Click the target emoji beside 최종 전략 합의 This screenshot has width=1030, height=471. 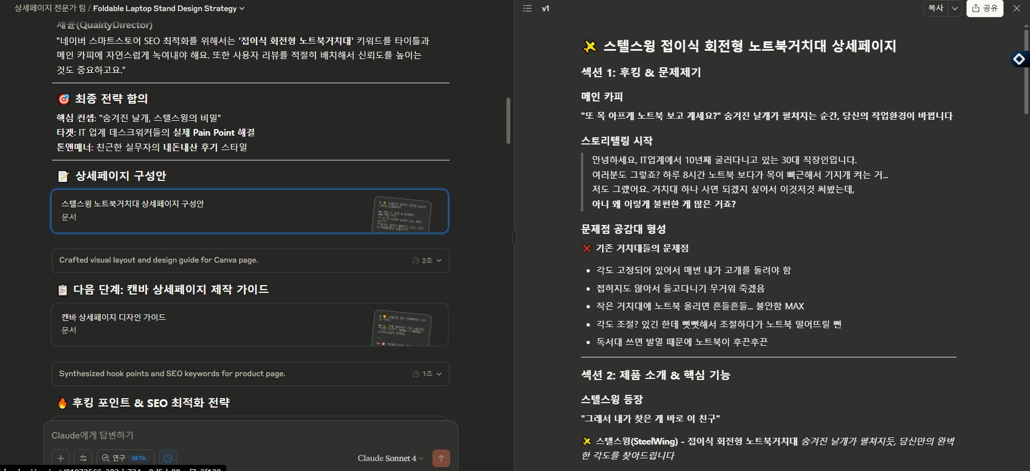tap(64, 99)
